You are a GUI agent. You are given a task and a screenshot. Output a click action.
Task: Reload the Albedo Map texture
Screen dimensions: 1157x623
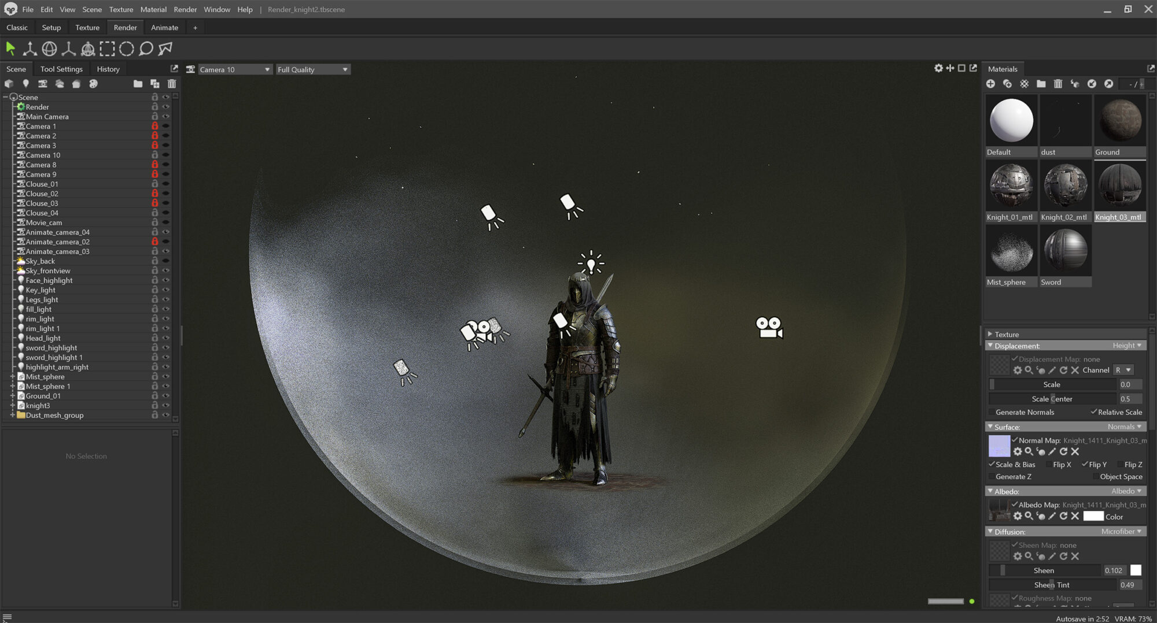click(x=1063, y=516)
